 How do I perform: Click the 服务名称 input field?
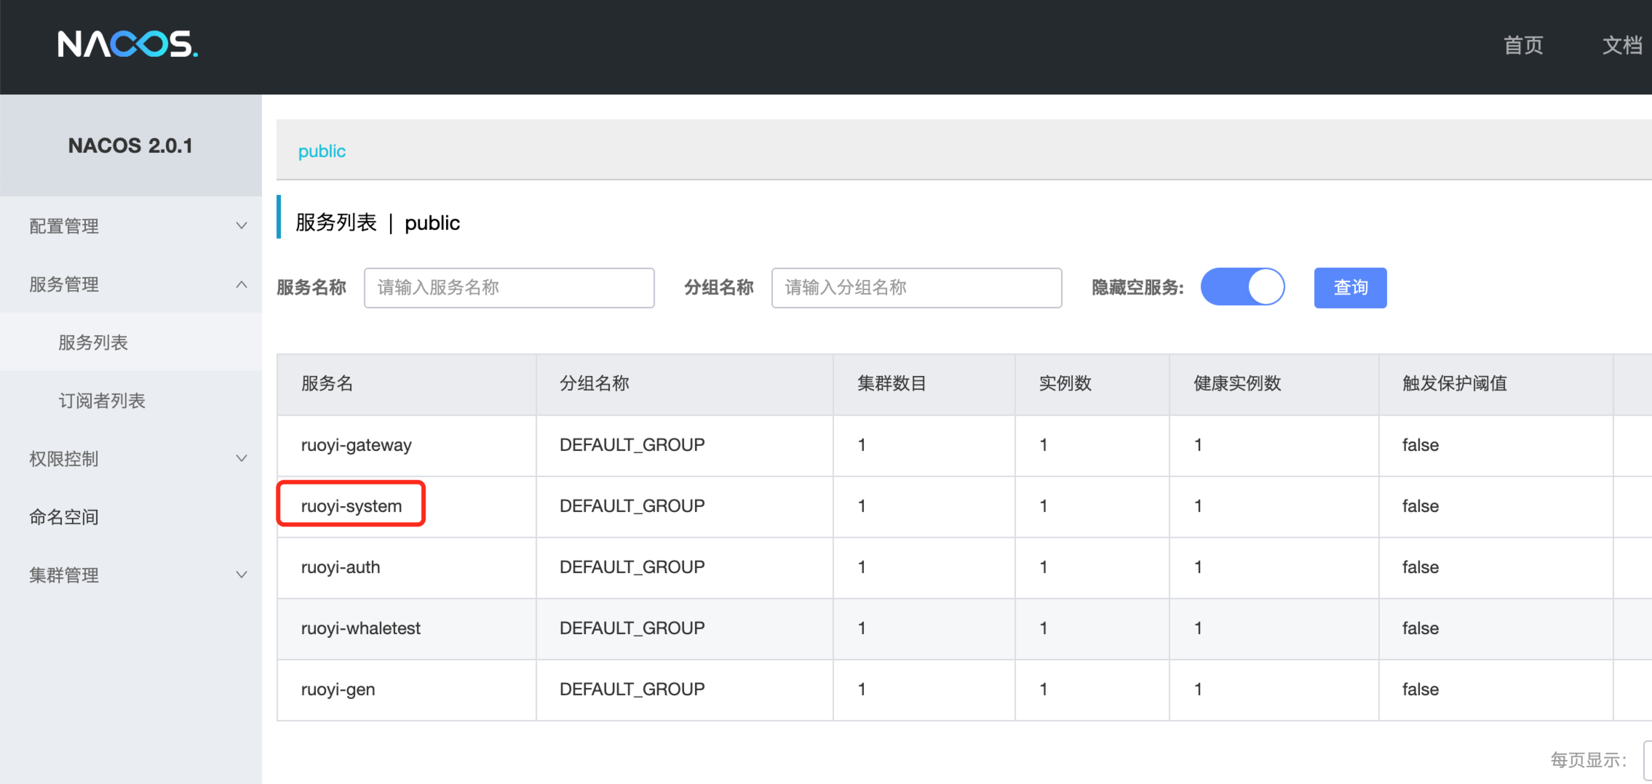coord(509,288)
